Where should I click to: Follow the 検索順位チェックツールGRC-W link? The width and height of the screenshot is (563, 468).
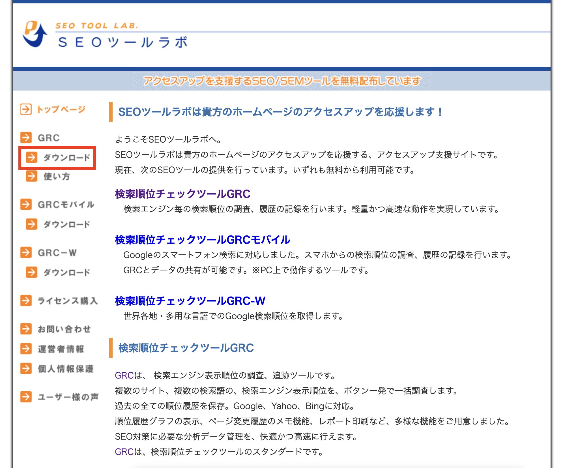[x=190, y=301]
